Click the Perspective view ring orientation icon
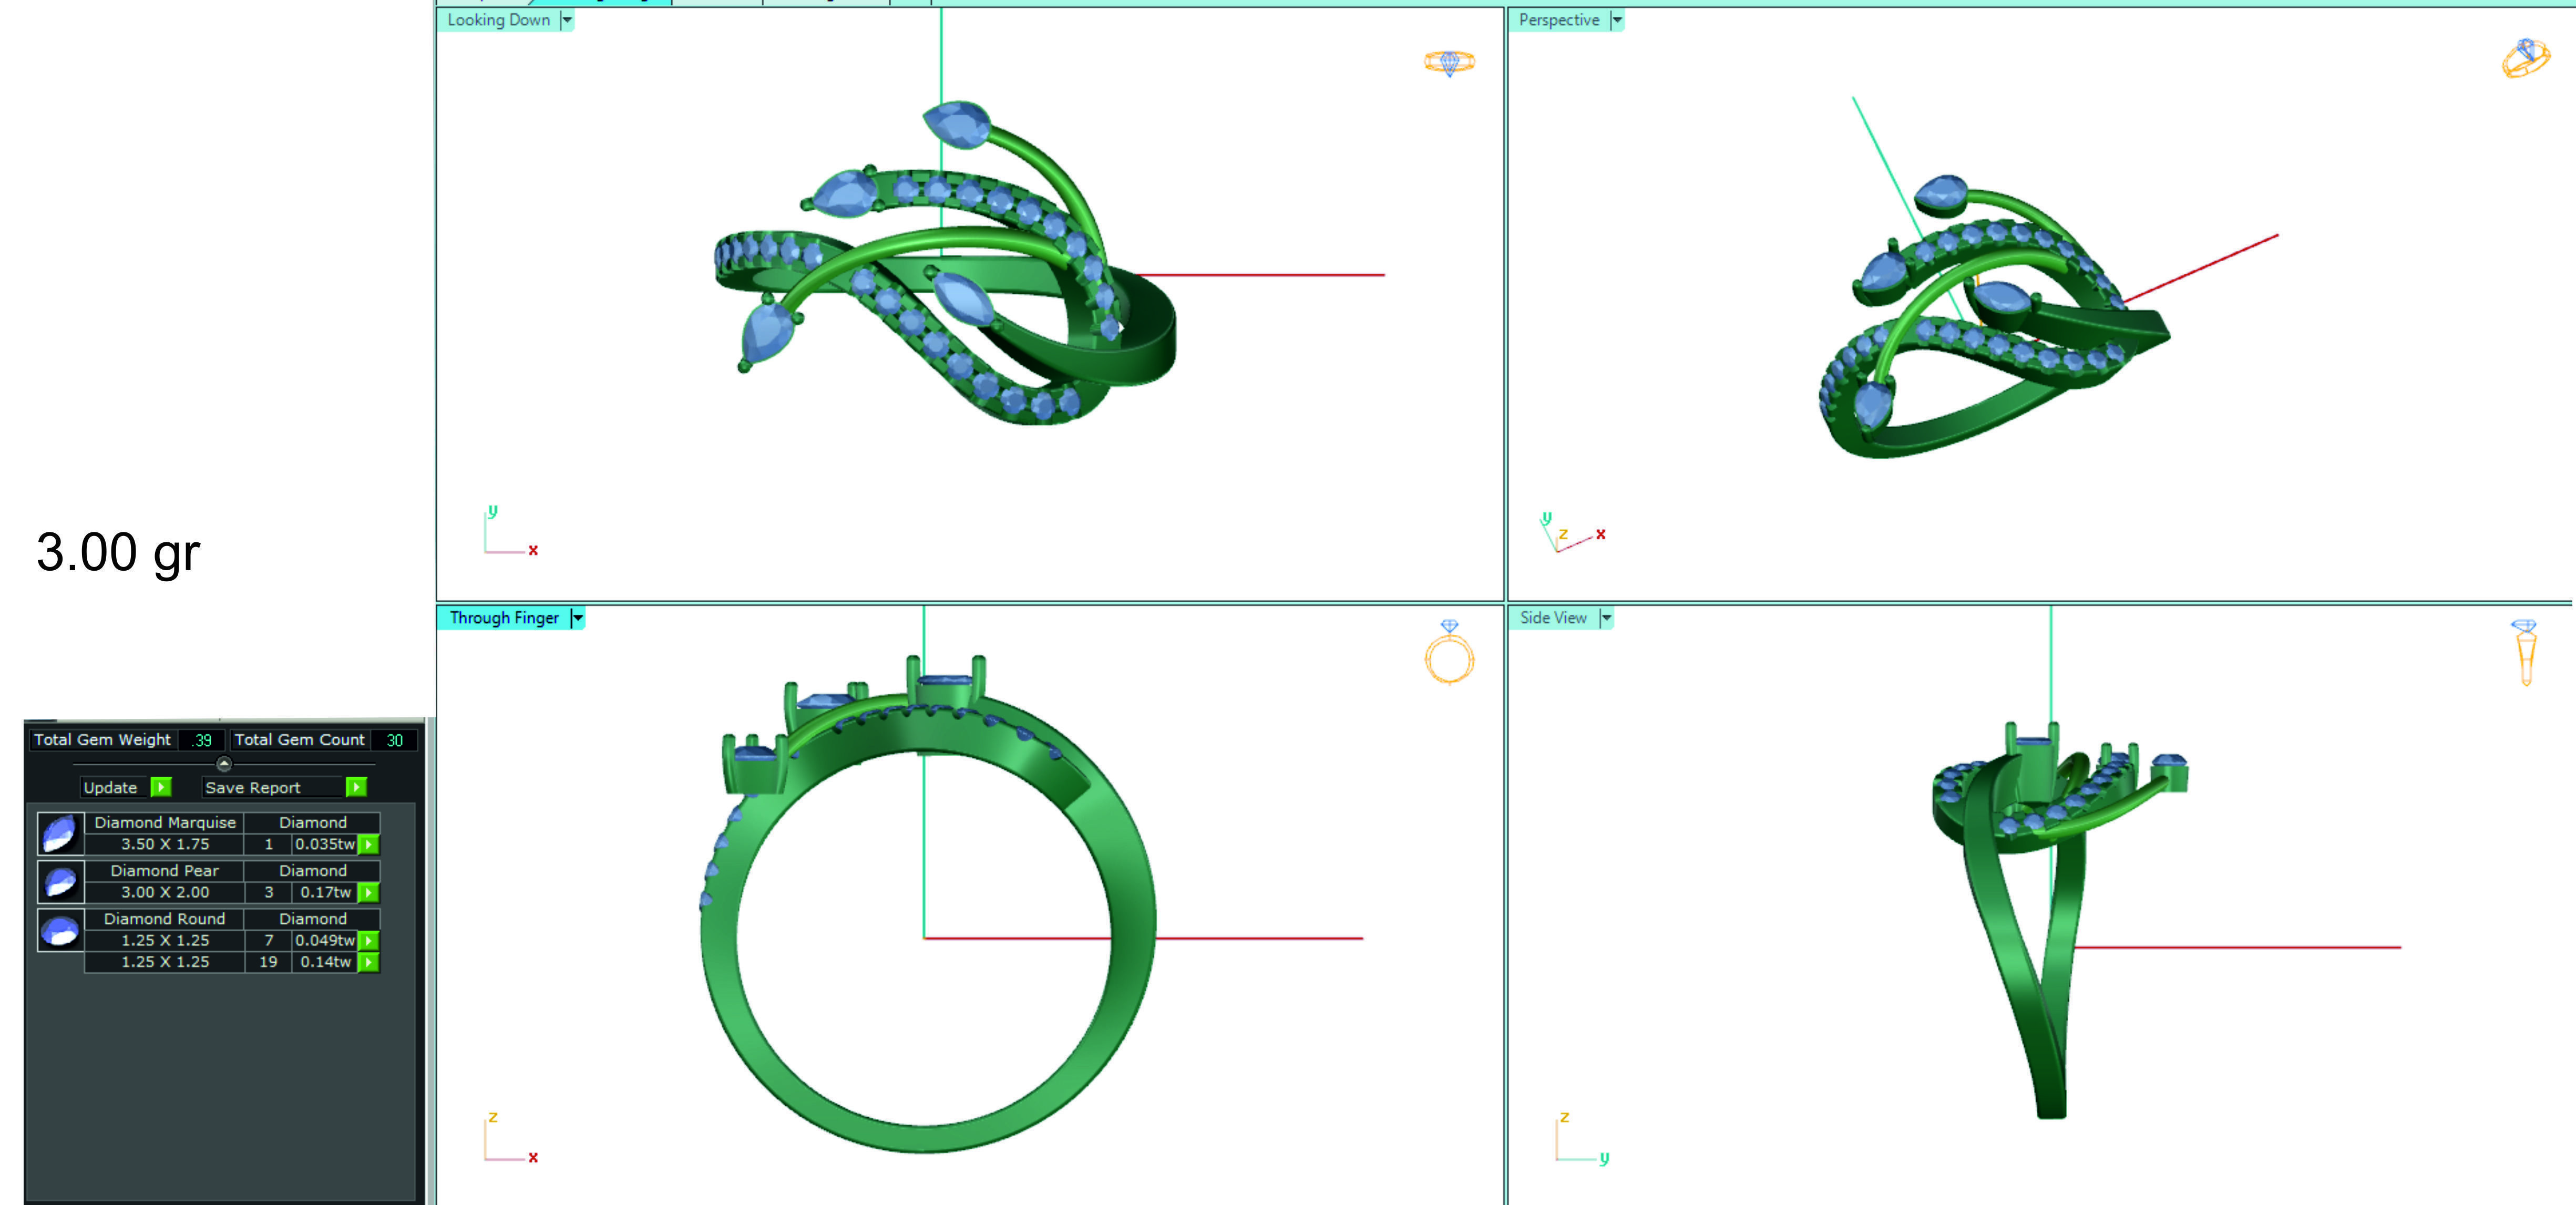Viewport: 2576px width, 1205px height. [2525, 58]
